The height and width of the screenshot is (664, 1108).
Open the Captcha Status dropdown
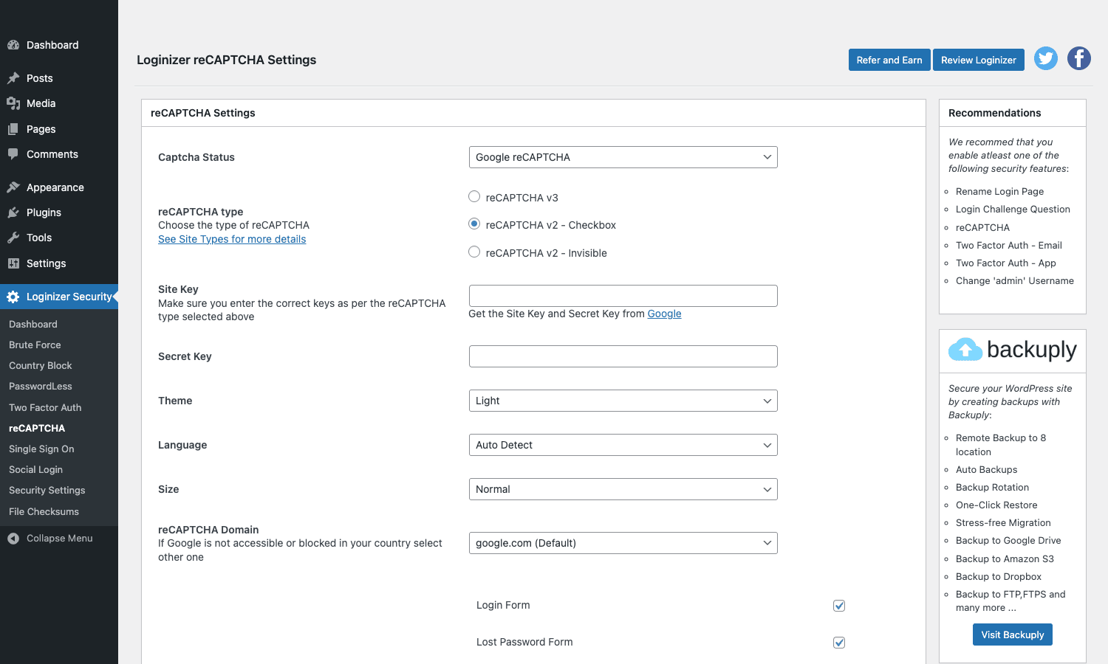(623, 157)
